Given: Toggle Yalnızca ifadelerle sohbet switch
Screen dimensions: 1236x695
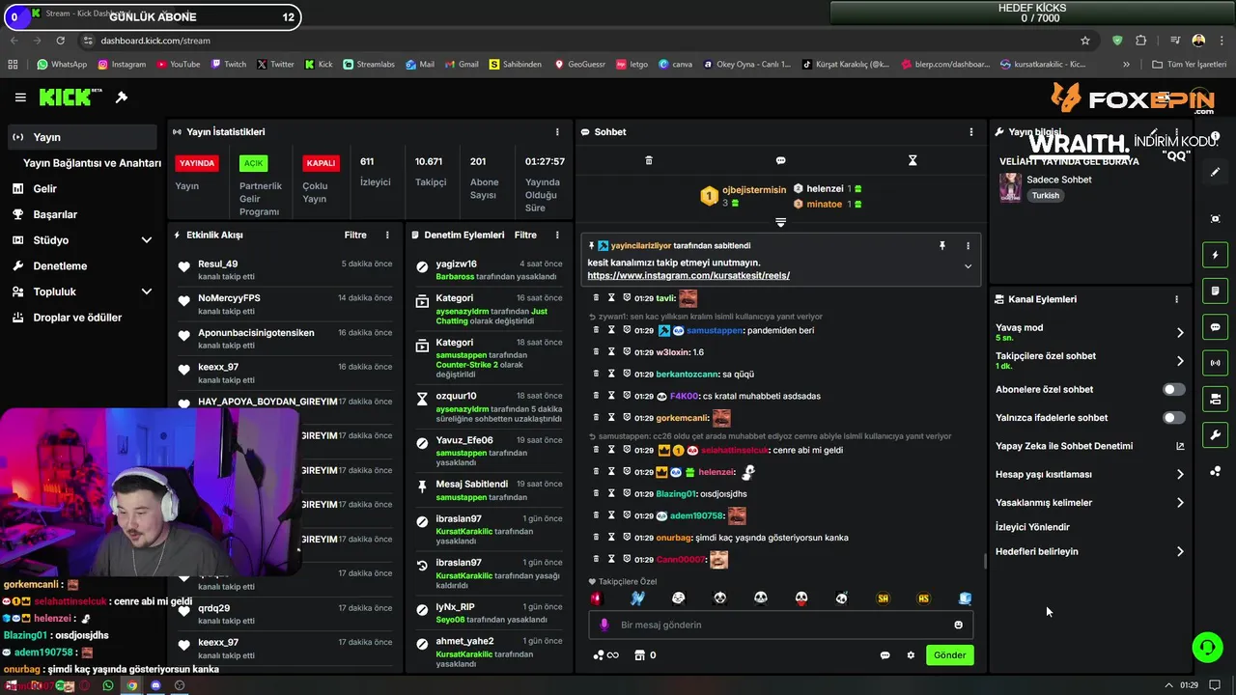Looking at the screenshot, I should (1173, 418).
